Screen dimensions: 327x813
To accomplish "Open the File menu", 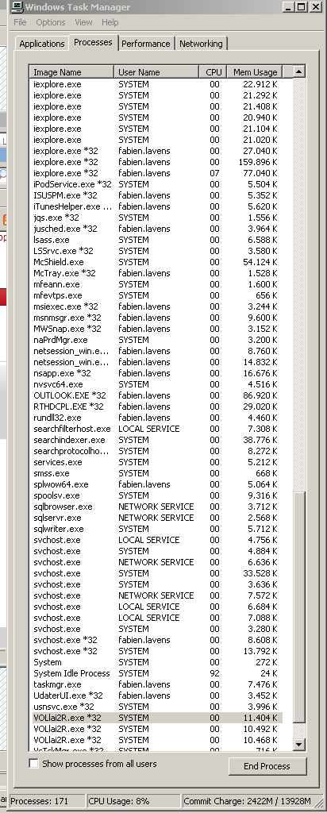I will [x=20, y=22].
